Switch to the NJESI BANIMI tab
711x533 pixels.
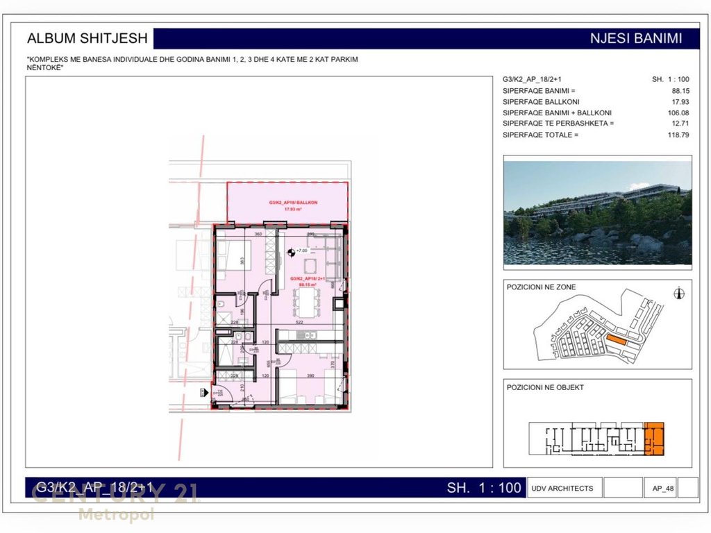pos(636,38)
